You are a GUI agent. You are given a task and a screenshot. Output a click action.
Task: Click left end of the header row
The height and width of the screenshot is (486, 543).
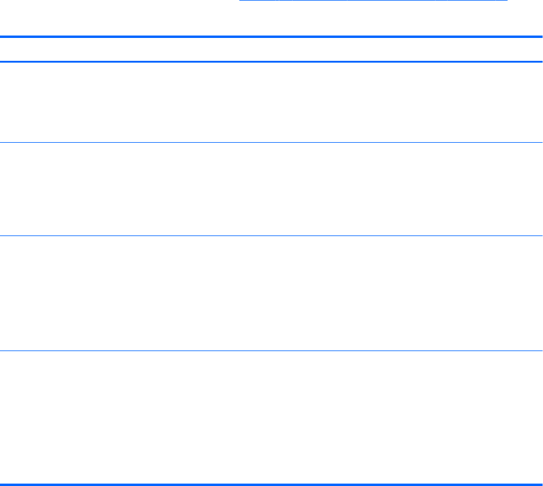click(12, 49)
